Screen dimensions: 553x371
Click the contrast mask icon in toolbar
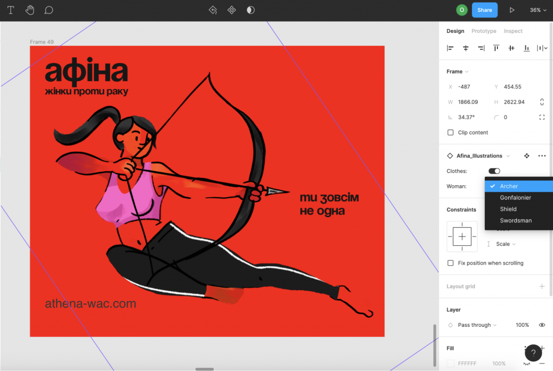[x=251, y=10]
